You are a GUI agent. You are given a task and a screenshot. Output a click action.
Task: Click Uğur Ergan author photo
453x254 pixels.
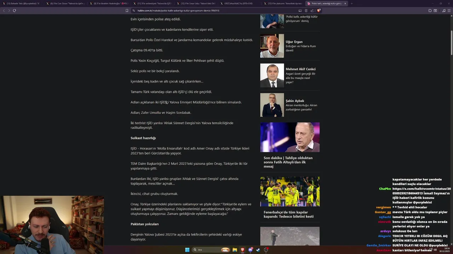272,46
